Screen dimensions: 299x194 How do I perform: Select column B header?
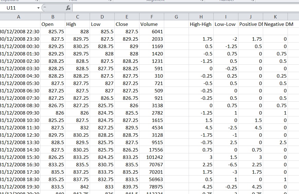[53, 17]
